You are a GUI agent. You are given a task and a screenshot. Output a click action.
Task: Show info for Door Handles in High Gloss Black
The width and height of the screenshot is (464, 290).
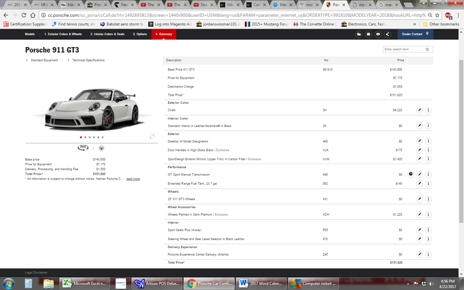click(x=428, y=150)
